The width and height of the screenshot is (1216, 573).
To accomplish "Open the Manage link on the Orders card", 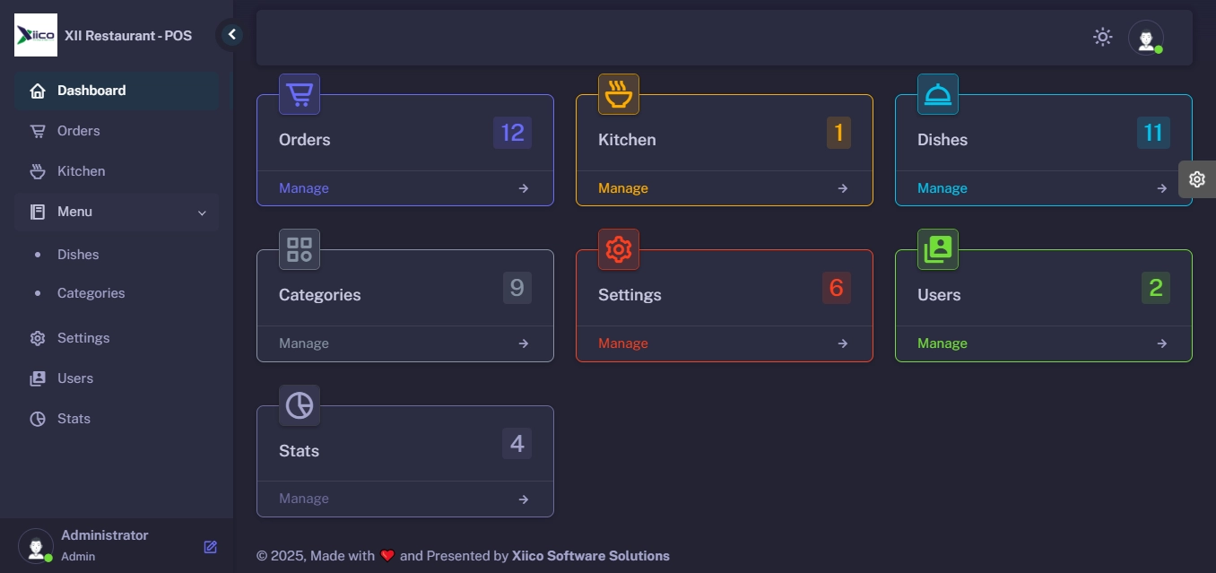I will 304,187.
